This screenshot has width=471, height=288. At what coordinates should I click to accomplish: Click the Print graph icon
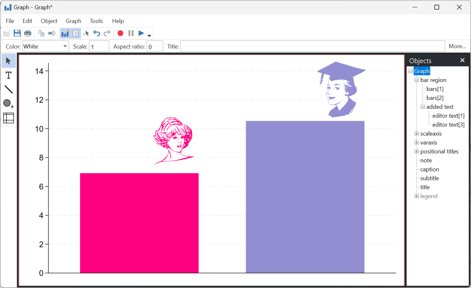click(x=28, y=33)
